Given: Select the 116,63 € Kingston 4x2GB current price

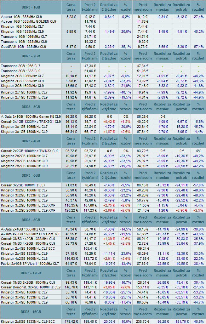Looking at the screenshot, I should 71,259.
